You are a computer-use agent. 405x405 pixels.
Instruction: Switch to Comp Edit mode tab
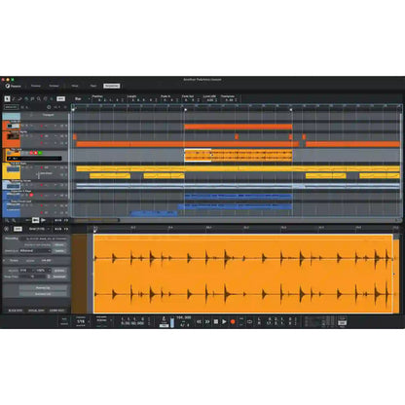[57, 311]
